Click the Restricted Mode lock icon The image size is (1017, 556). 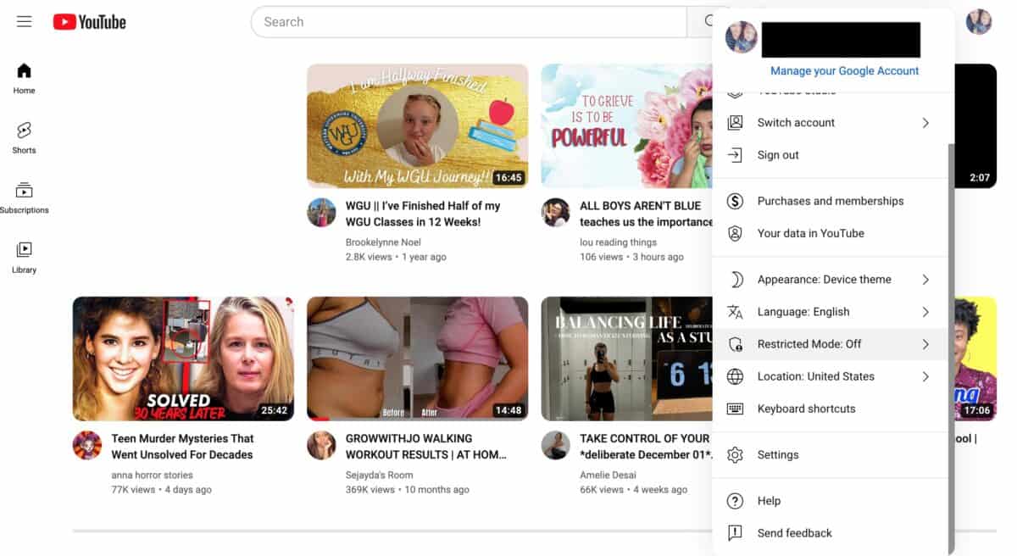(735, 344)
